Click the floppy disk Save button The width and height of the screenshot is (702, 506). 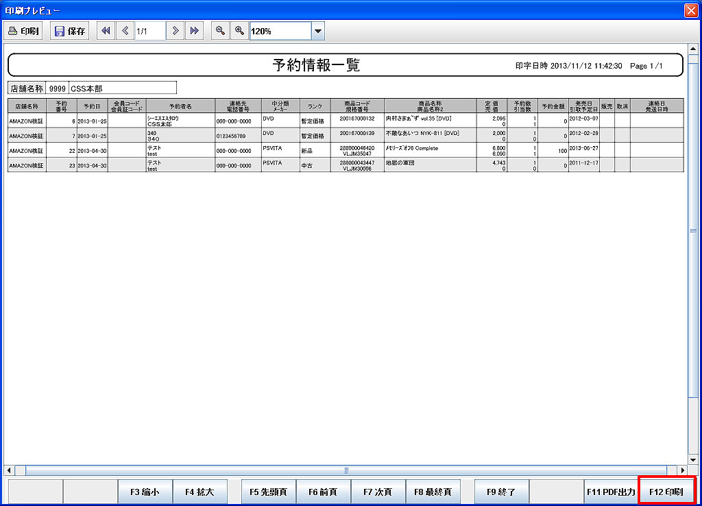coord(69,31)
